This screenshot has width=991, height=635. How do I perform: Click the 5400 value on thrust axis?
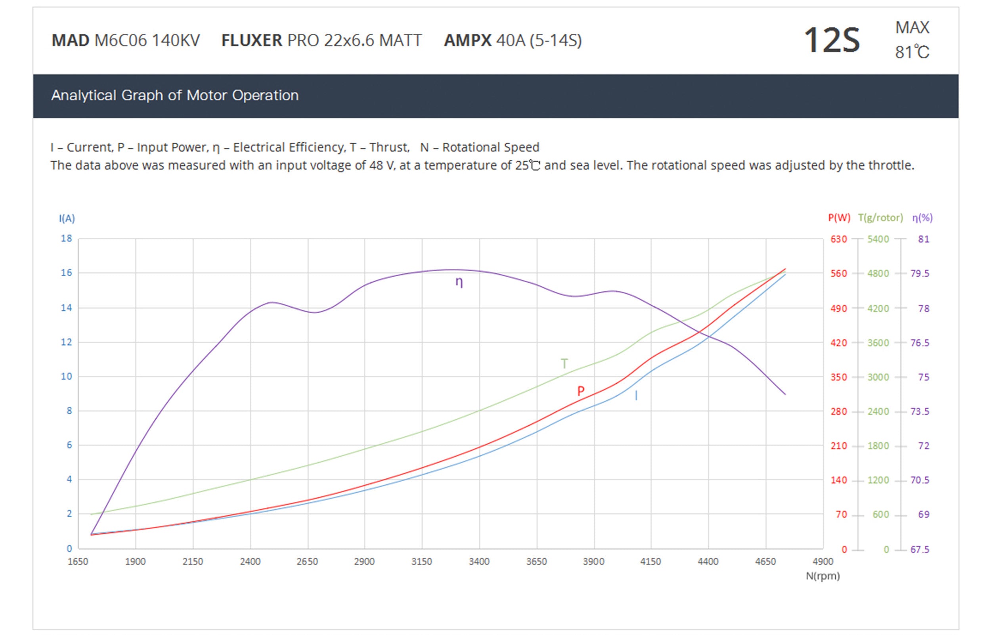point(878,239)
